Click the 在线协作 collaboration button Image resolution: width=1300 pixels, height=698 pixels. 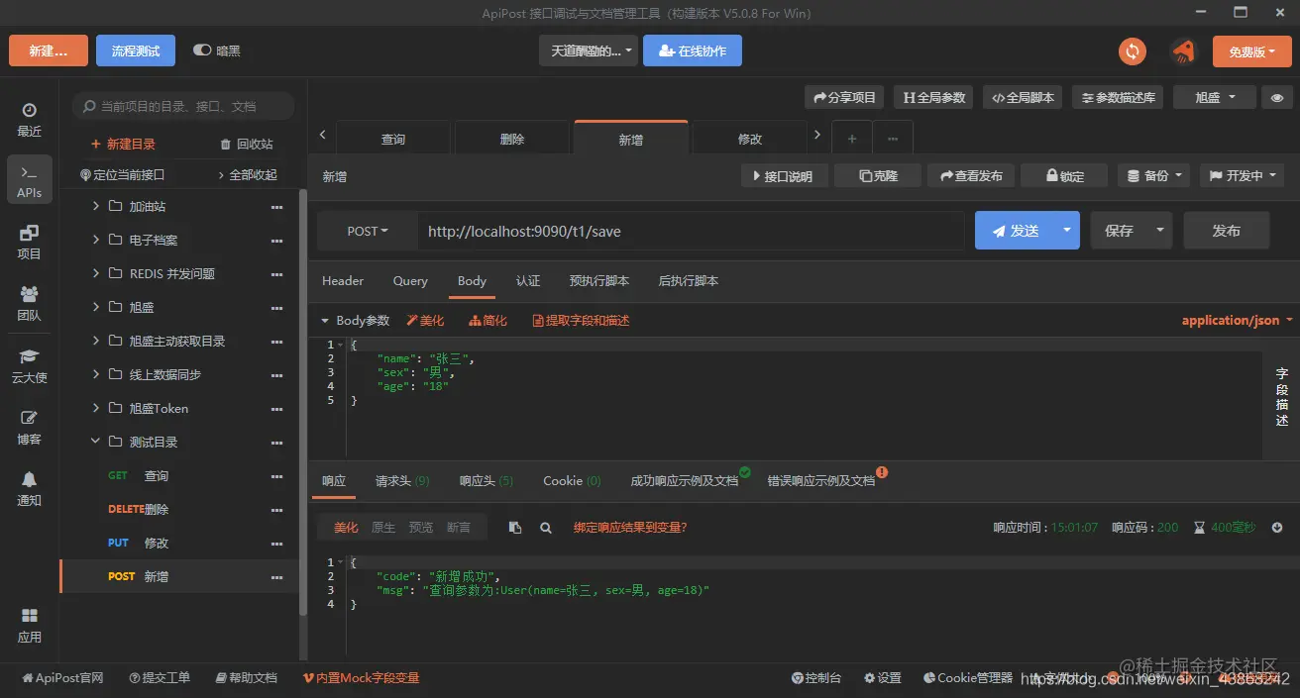click(693, 50)
